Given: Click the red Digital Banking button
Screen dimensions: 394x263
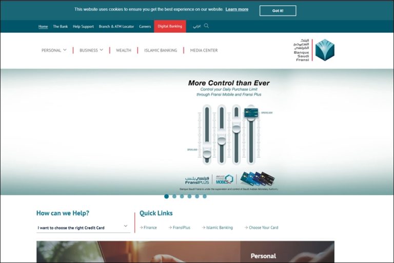Looking at the screenshot, I should pyautogui.click(x=170, y=26).
